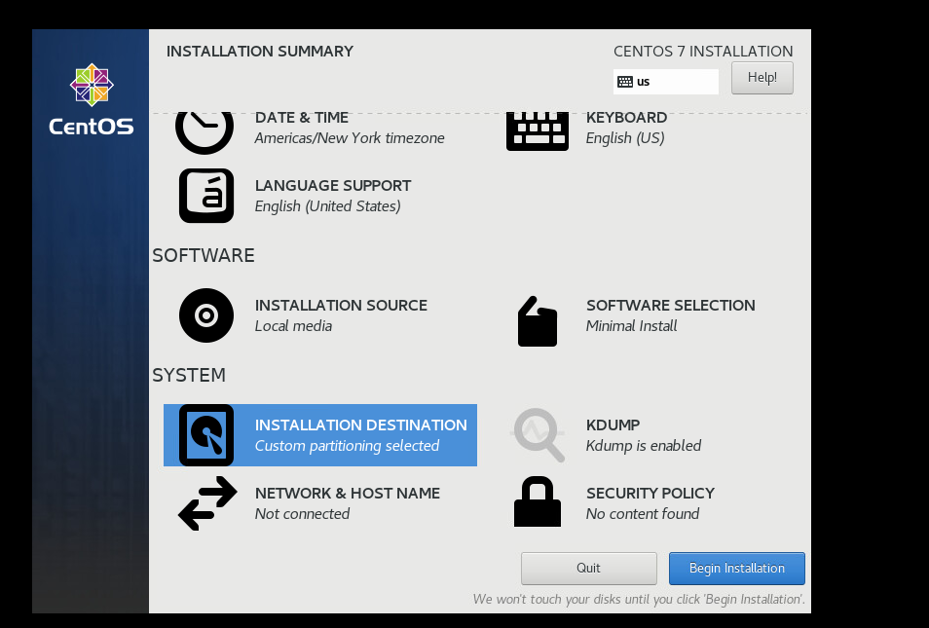Click the Begin Installation button
This screenshot has height=628, width=929.
click(737, 569)
